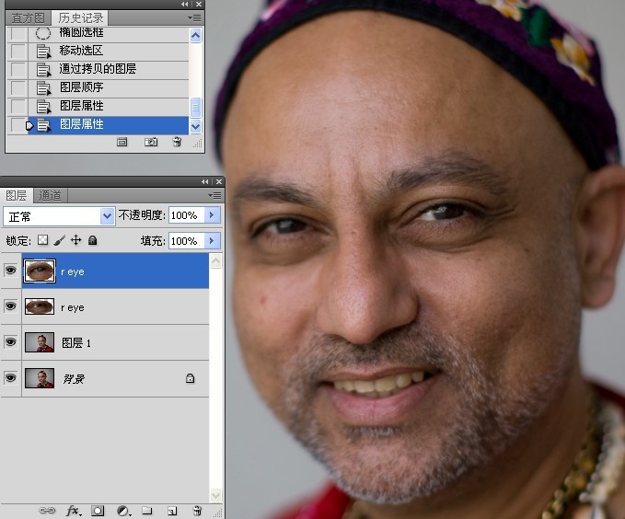Image resolution: width=625 pixels, height=519 pixels.
Task: Click layers scrollbar up arrow
Action: [x=215, y=261]
